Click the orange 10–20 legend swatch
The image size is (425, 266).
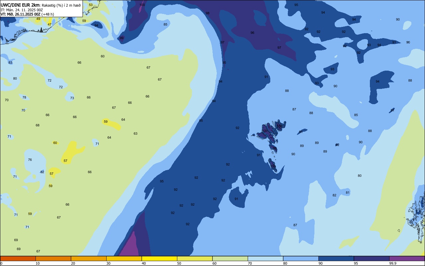pyautogui.click(x=53, y=258)
